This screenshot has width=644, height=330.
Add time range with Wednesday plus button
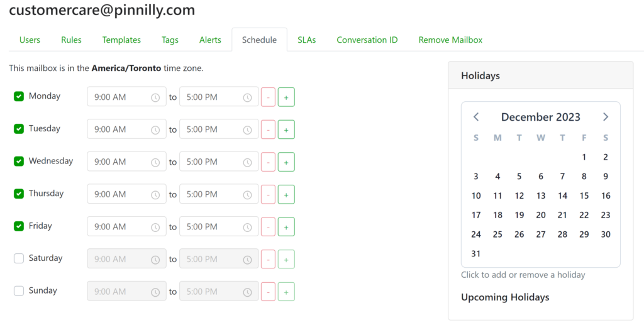coord(286,162)
